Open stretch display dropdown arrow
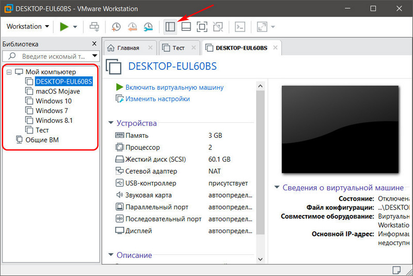This screenshot has height=276, width=413. click(273, 27)
